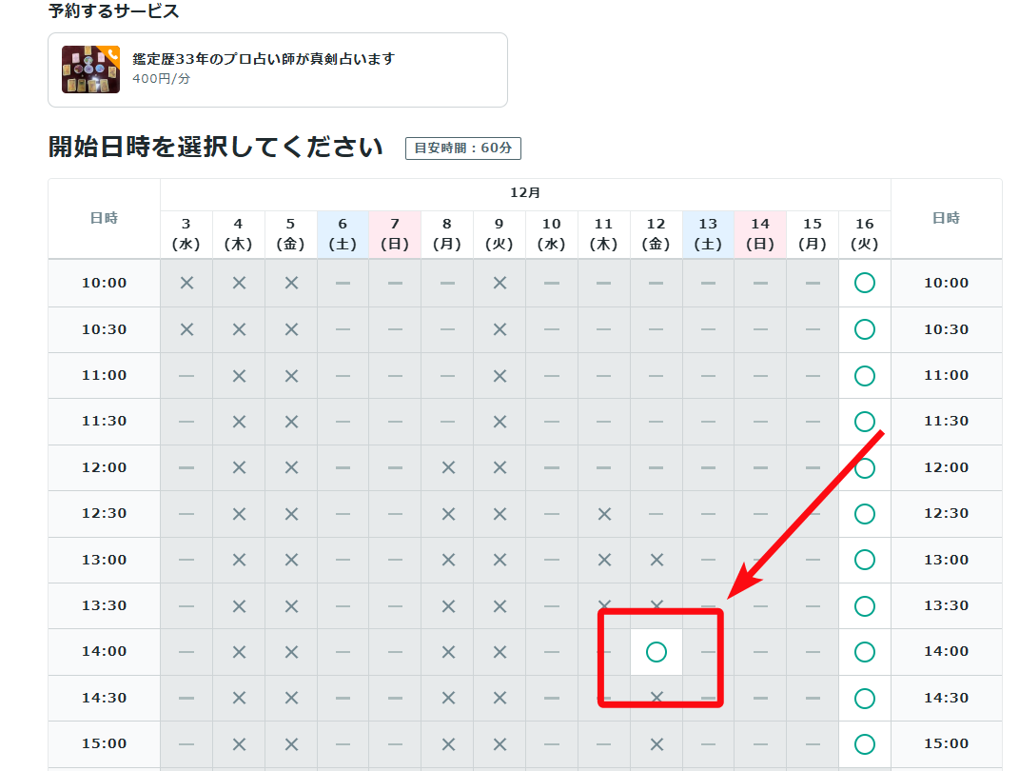
Task: Select the 14:00 slot on Friday the 12th
Action: tap(656, 652)
